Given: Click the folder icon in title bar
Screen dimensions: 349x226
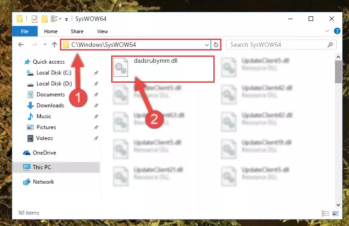Looking at the screenshot, I should pyautogui.click(x=20, y=19).
